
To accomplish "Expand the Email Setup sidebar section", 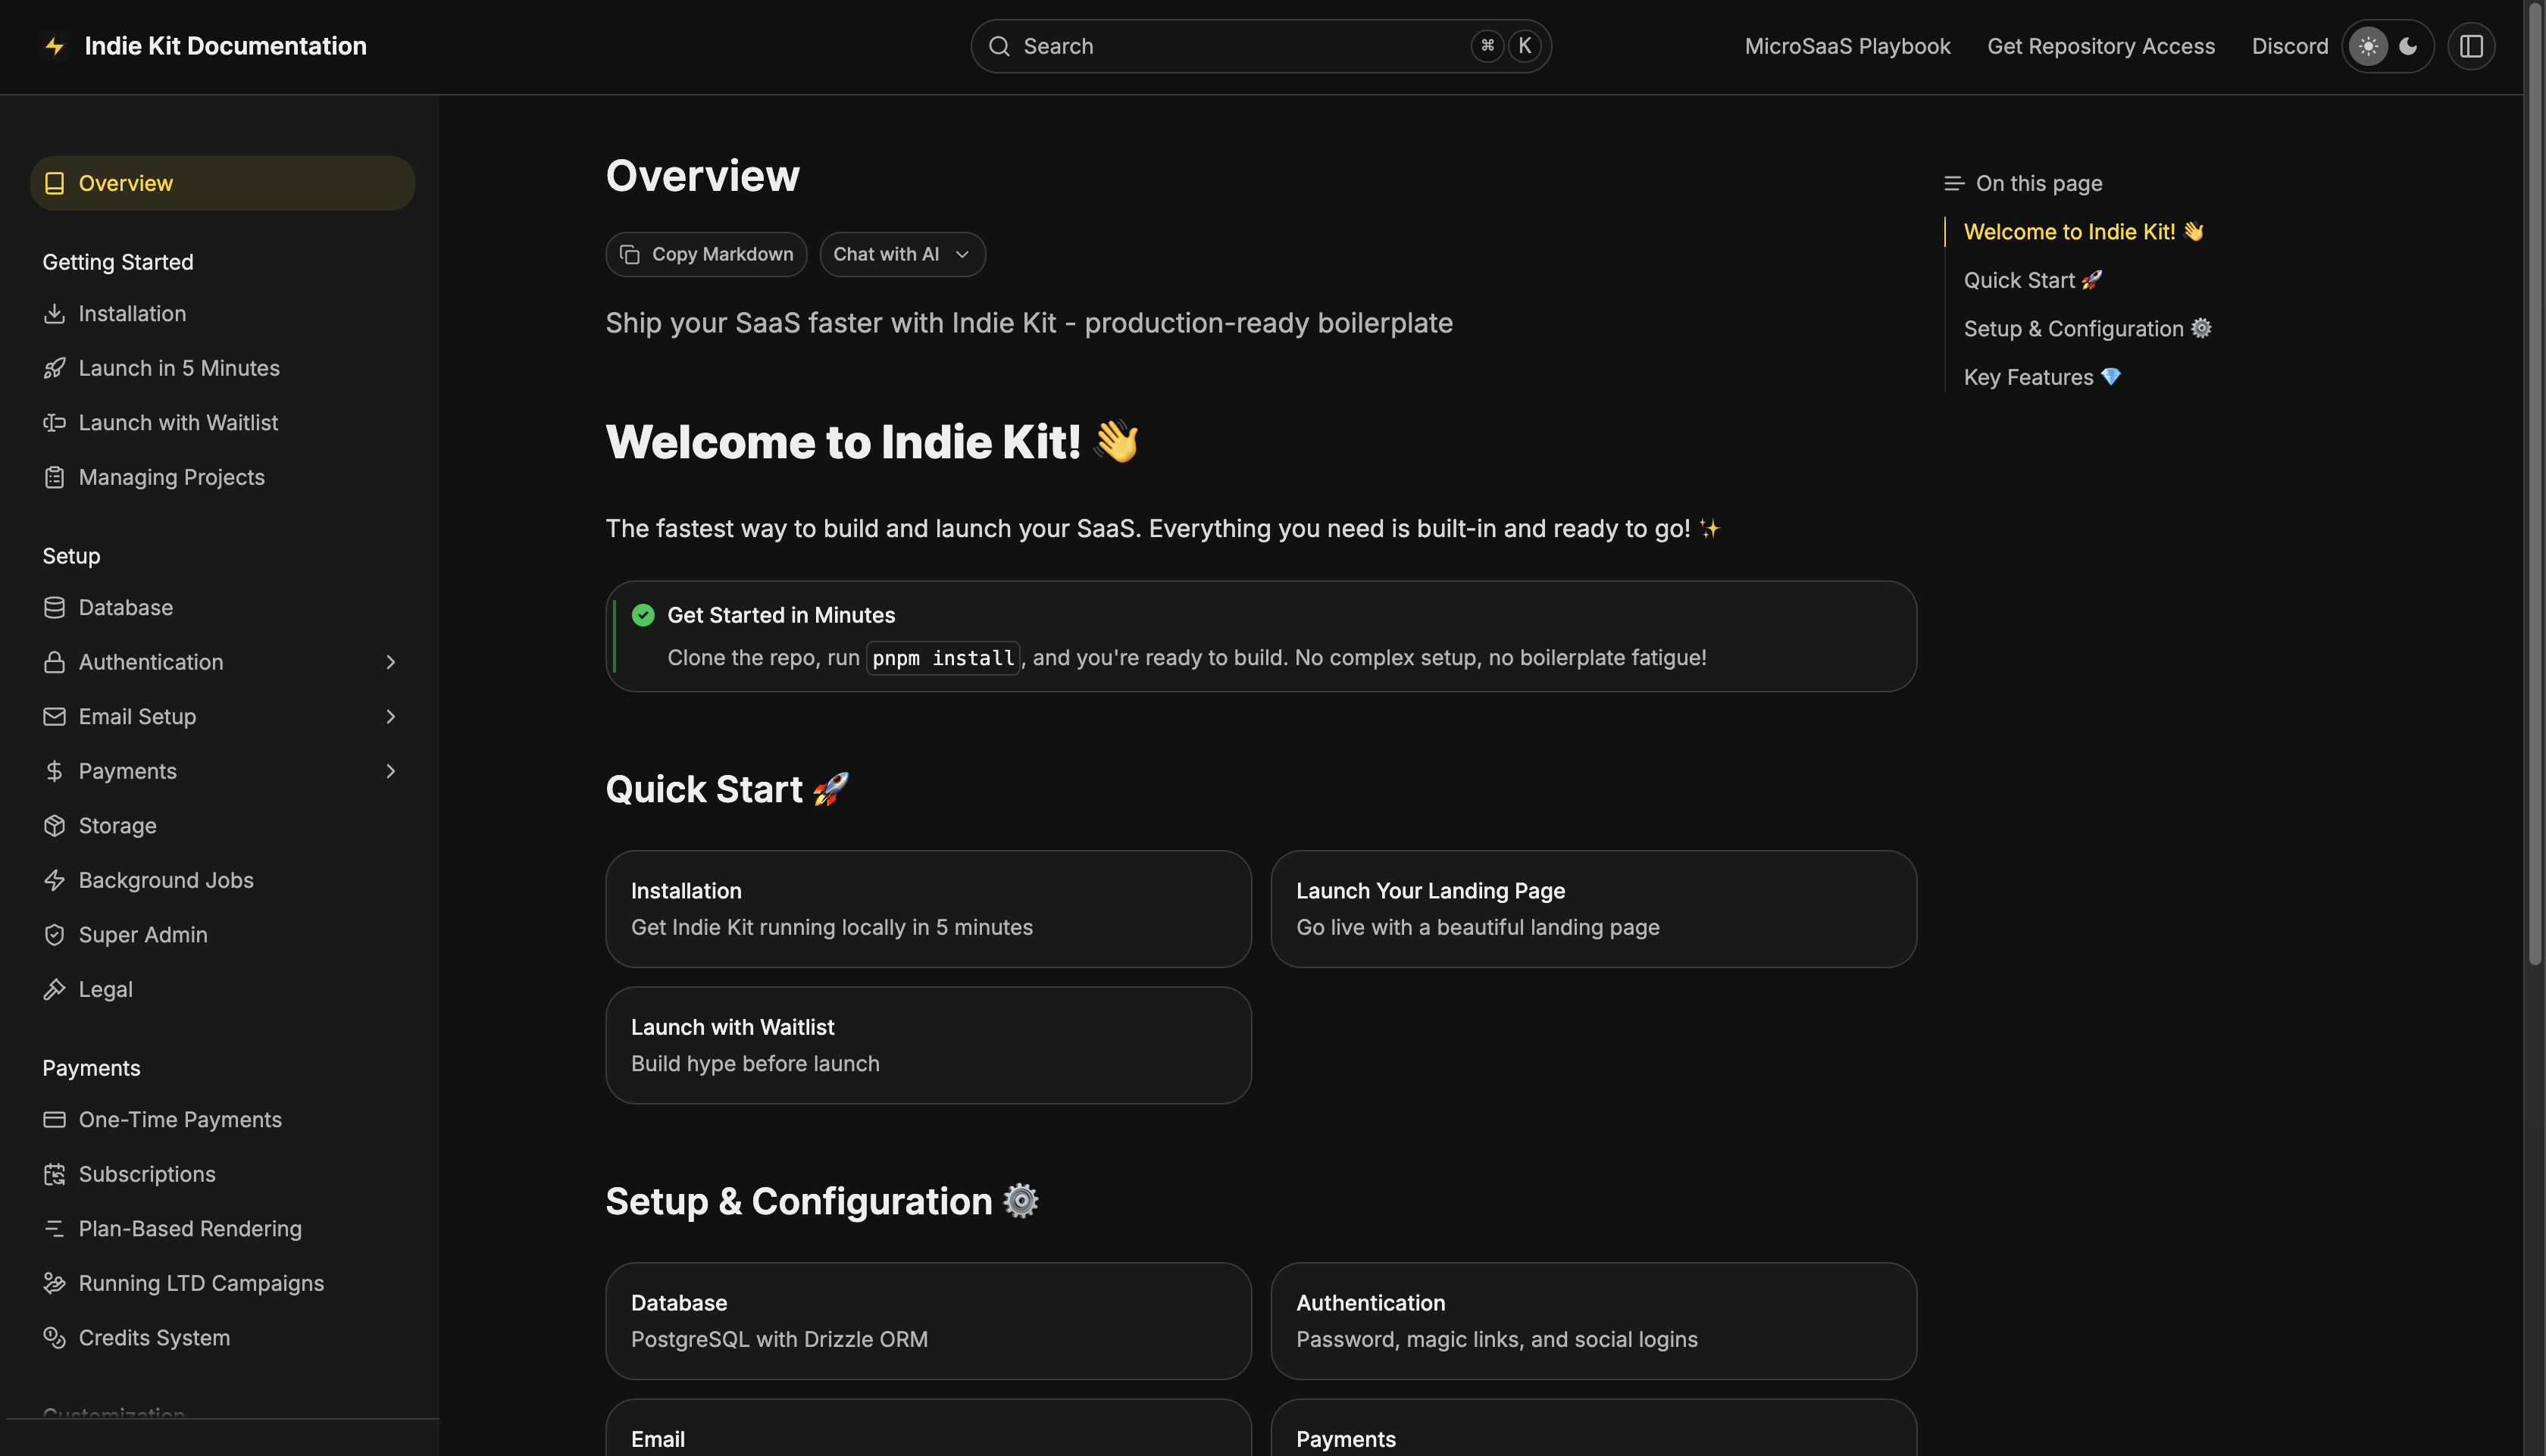I will pyautogui.click(x=389, y=716).
